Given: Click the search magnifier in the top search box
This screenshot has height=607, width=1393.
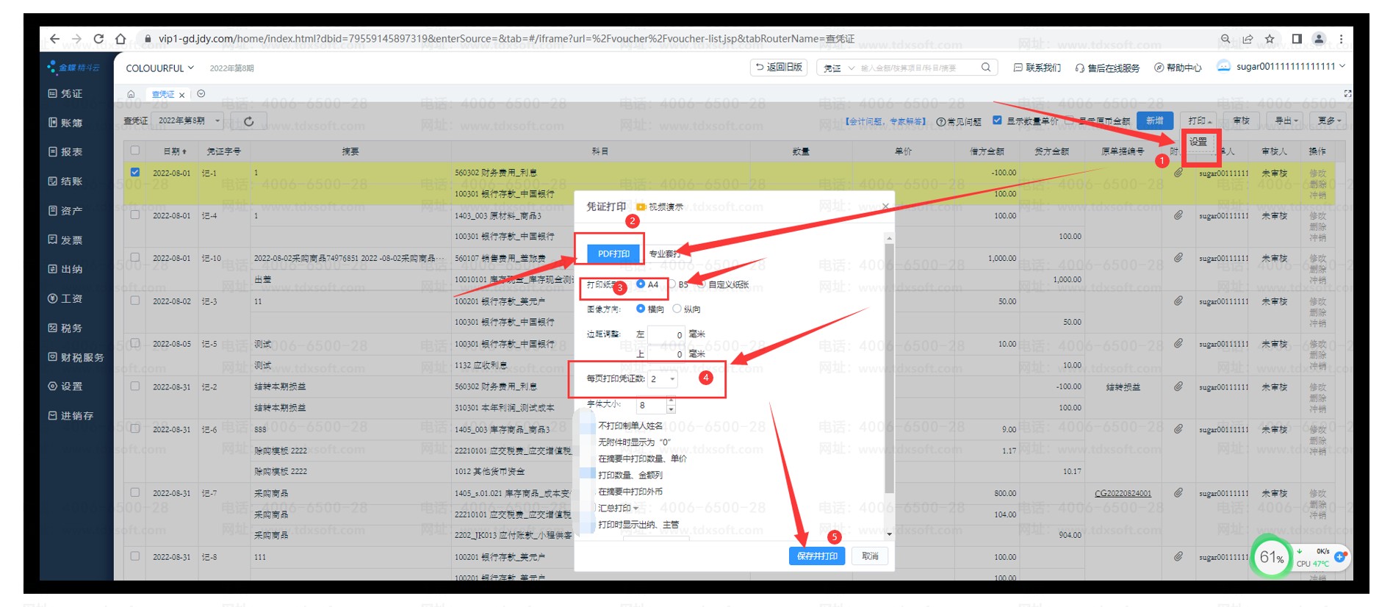Looking at the screenshot, I should tap(986, 68).
